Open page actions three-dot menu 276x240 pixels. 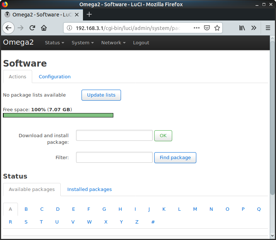click(x=196, y=28)
